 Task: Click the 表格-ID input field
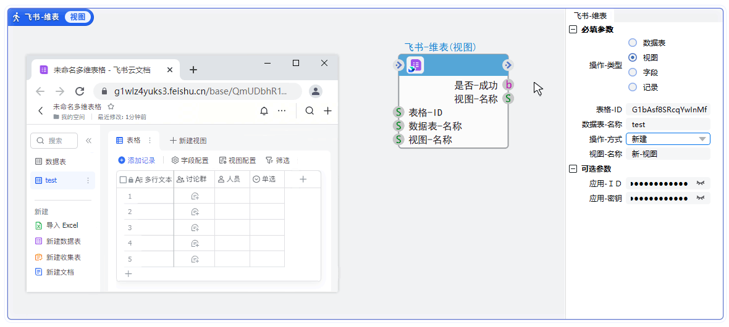tap(668, 110)
